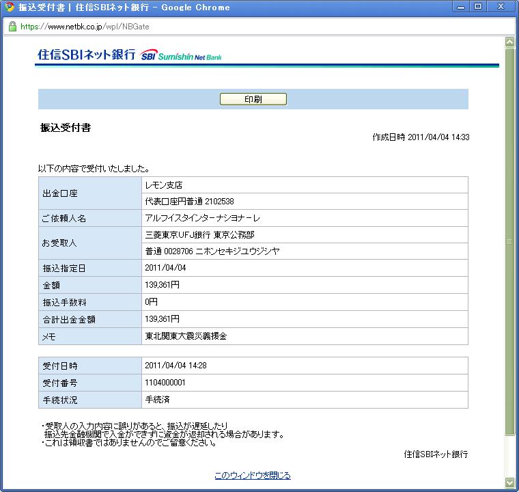Click the 受付日時 row label
This screenshot has height=492, width=519.
point(90,366)
